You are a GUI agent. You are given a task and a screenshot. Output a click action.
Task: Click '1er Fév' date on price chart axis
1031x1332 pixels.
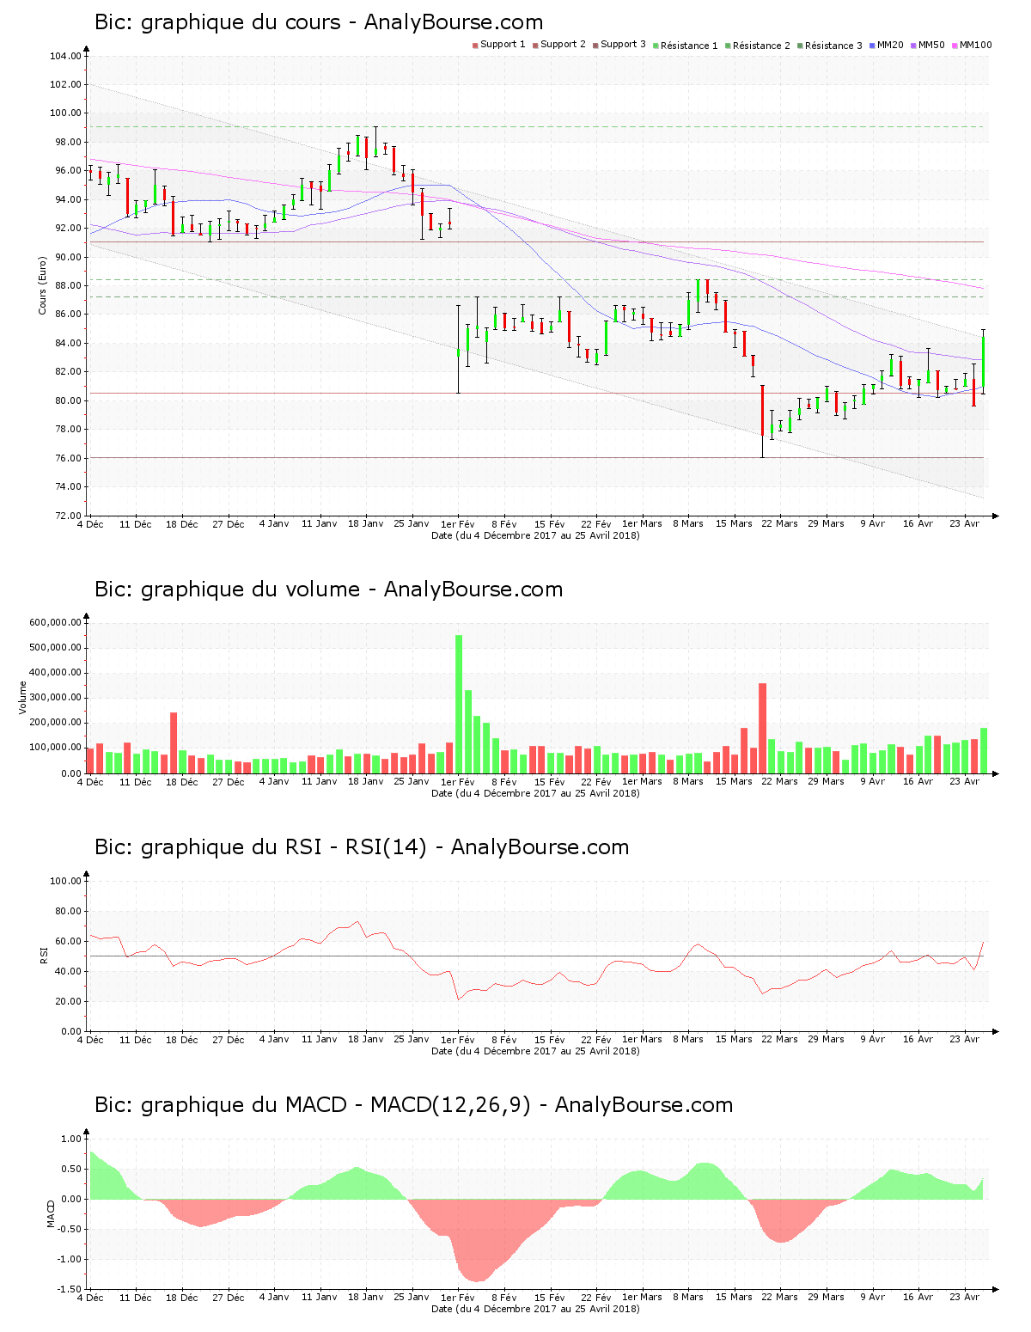[457, 523]
